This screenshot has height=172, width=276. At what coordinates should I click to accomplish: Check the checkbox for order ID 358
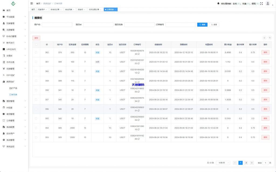pos(36,90)
